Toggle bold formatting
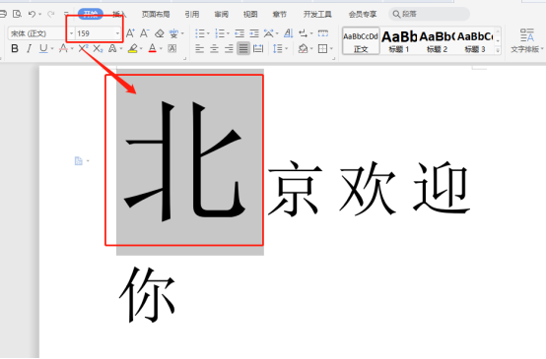 [15, 48]
